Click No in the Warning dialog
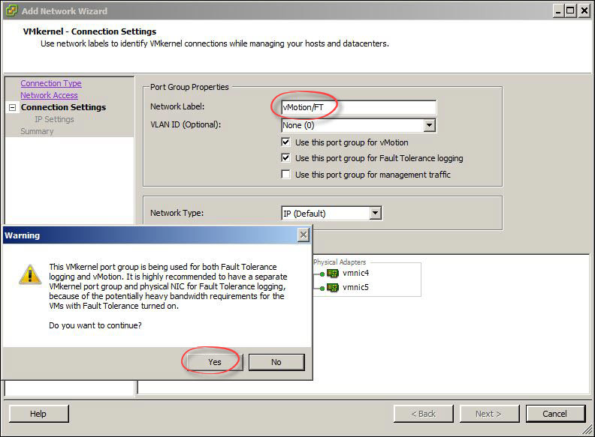595x437 pixels. coord(276,362)
